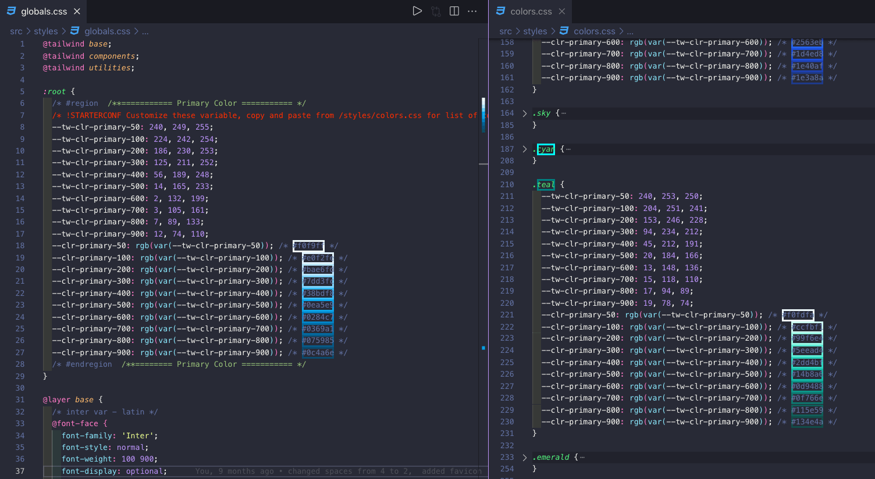Switch to the globals.css tab
Image resolution: width=875 pixels, height=479 pixels.
pyautogui.click(x=44, y=12)
